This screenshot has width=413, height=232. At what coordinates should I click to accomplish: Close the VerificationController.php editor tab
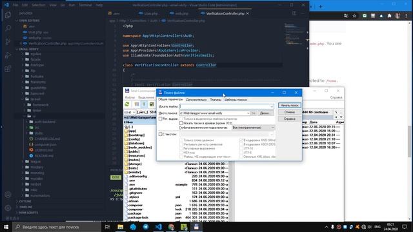click(248, 14)
